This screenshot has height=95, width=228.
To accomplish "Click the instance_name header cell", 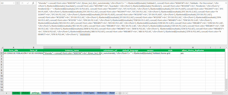I will (x=72, y=50).
